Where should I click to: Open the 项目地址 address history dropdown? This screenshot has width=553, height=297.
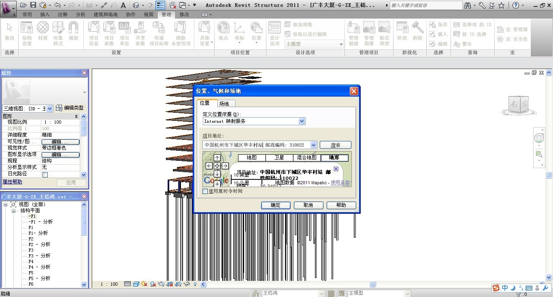[x=313, y=145]
